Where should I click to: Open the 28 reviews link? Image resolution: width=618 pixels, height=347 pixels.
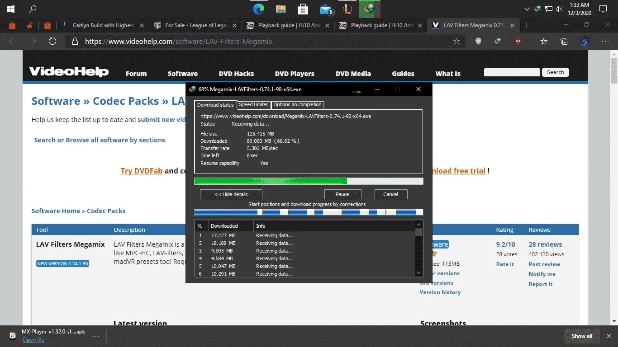(545, 244)
